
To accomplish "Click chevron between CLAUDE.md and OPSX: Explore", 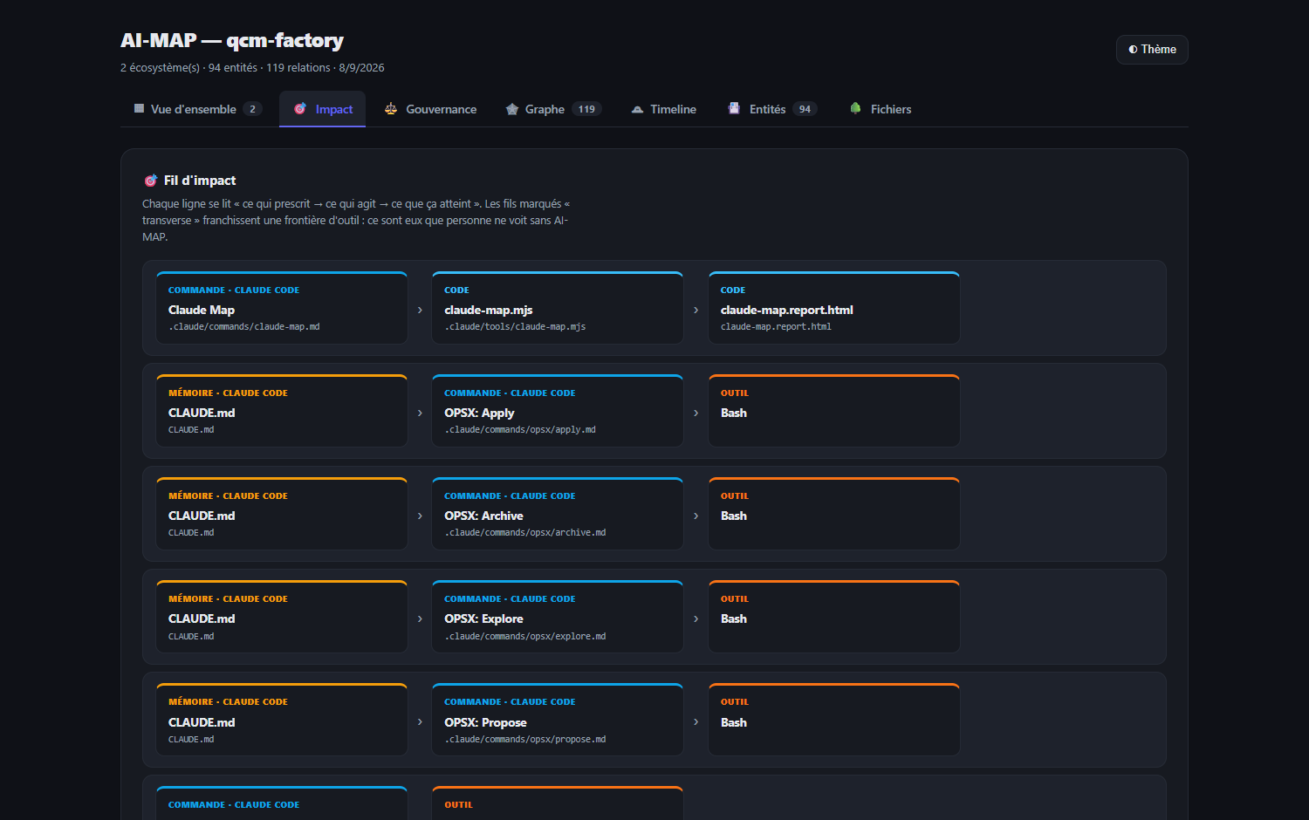I will (420, 618).
